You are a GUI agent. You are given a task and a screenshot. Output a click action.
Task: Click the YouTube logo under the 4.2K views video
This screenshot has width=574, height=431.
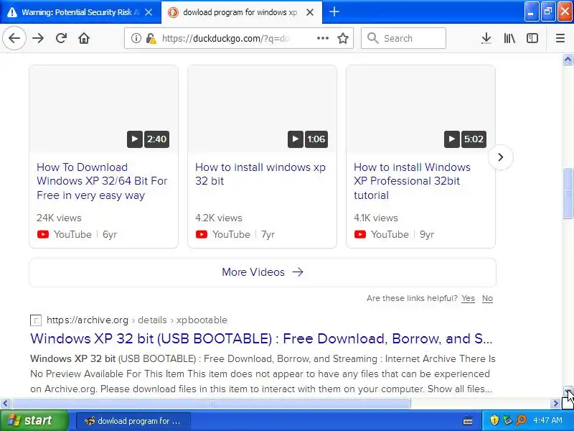coord(202,234)
